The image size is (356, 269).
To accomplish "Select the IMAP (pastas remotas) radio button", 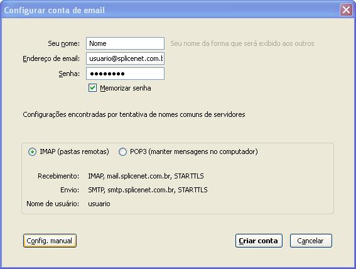I will coord(32,151).
